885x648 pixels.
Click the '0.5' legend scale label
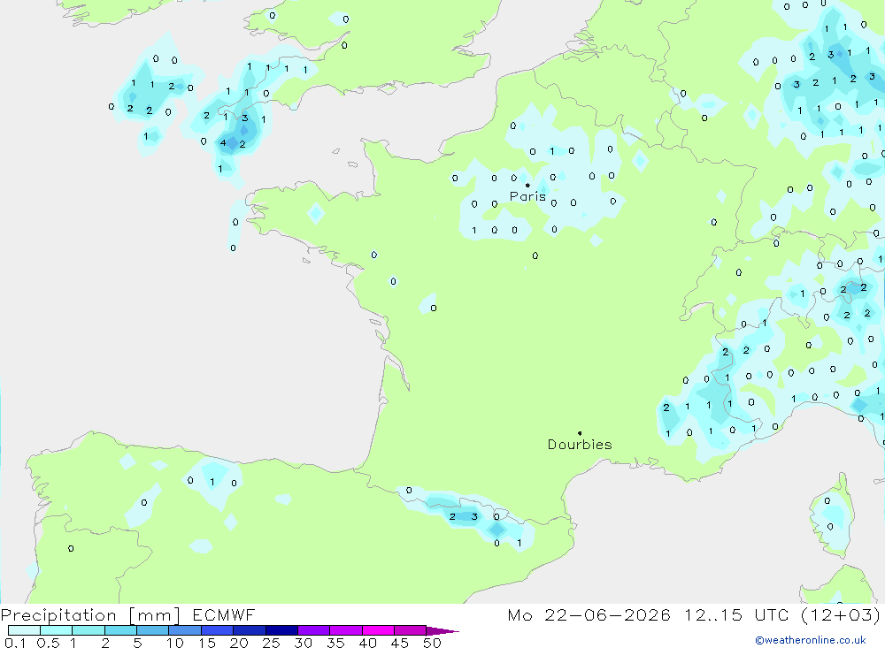48,643
